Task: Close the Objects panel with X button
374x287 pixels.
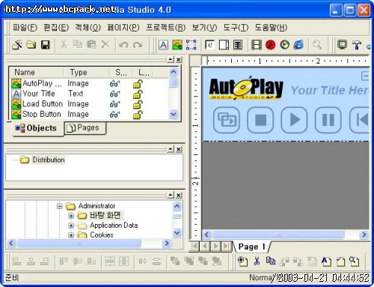Action: tap(179, 60)
